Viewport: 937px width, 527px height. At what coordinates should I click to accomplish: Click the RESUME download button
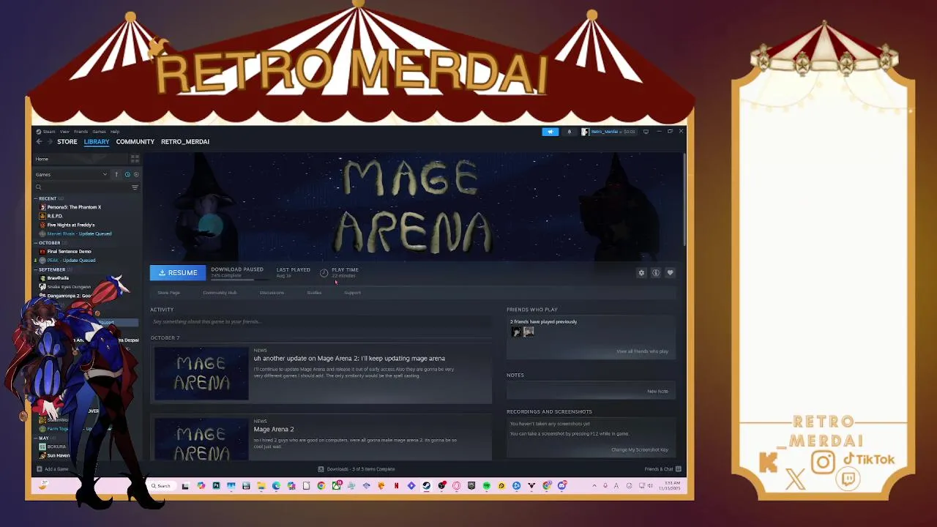(x=178, y=273)
